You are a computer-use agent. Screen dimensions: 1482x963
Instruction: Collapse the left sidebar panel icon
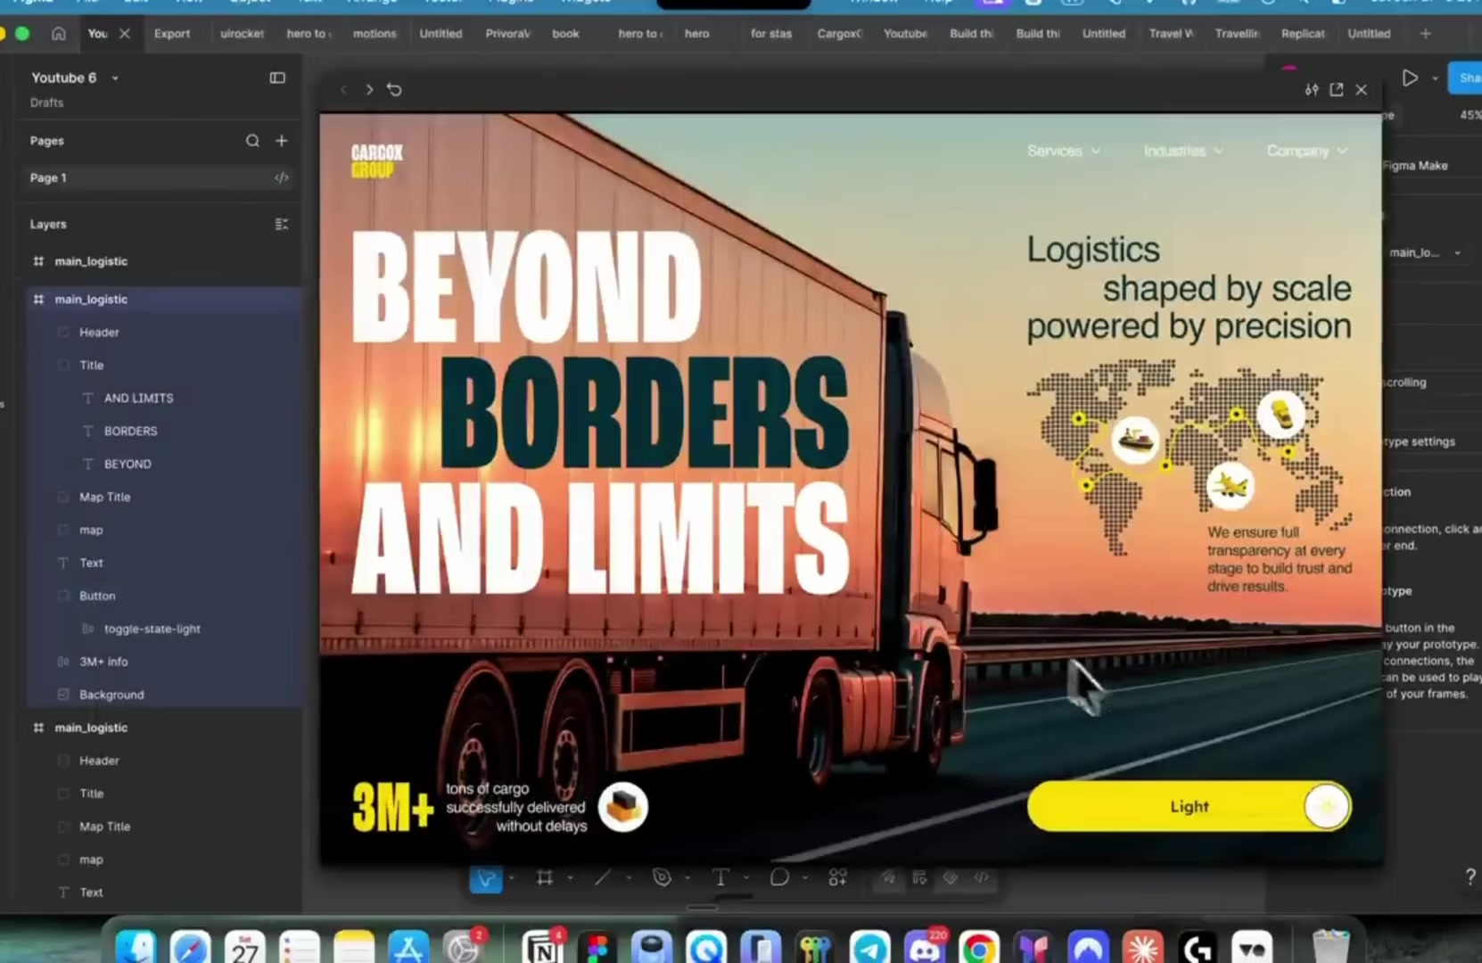coord(277,78)
